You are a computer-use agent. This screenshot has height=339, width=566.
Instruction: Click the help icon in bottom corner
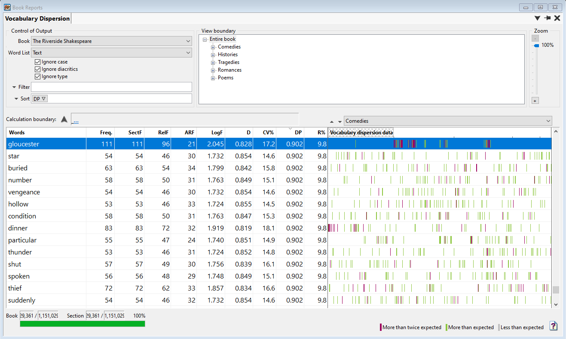coord(554,327)
